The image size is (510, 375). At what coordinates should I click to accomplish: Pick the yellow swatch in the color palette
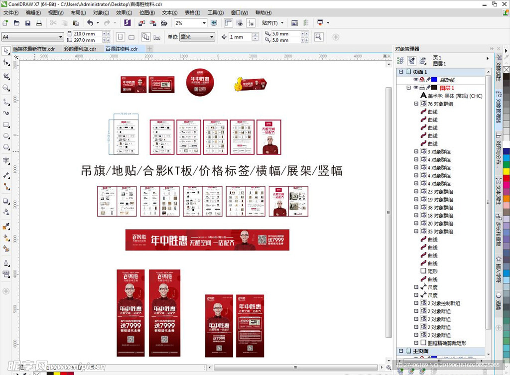(x=507, y=171)
